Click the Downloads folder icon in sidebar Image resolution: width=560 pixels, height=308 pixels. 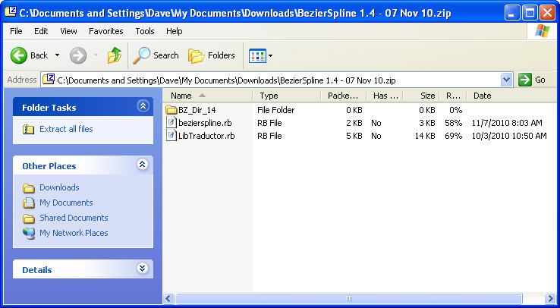coord(29,188)
